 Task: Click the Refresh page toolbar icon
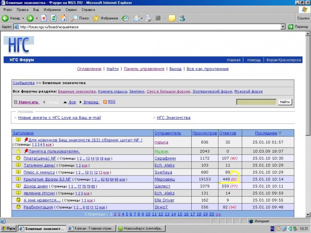tap(54, 18)
